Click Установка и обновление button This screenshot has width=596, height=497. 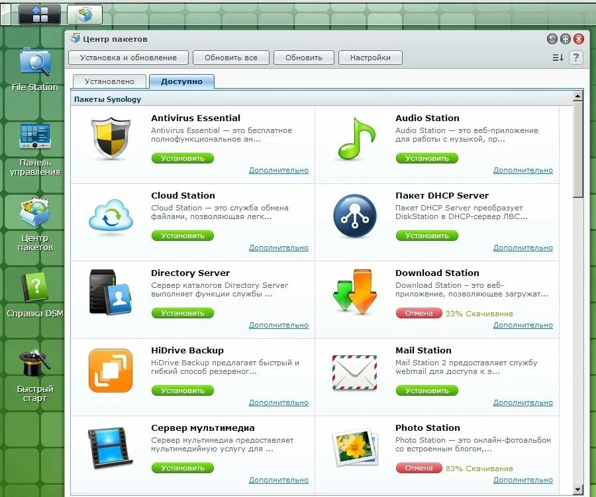pos(128,58)
